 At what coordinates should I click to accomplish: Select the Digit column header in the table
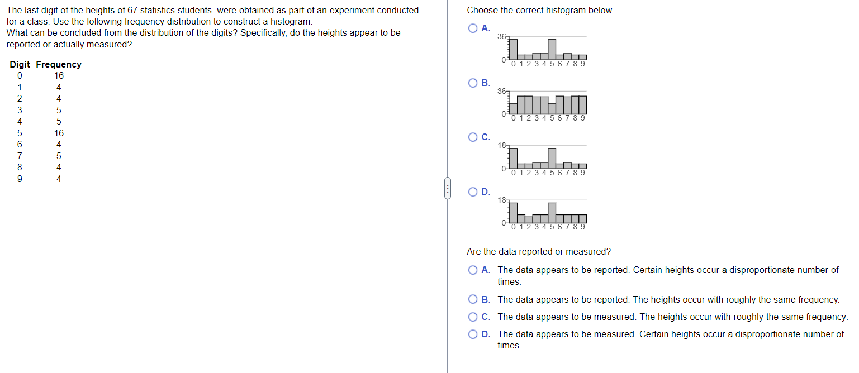[19, 64]
